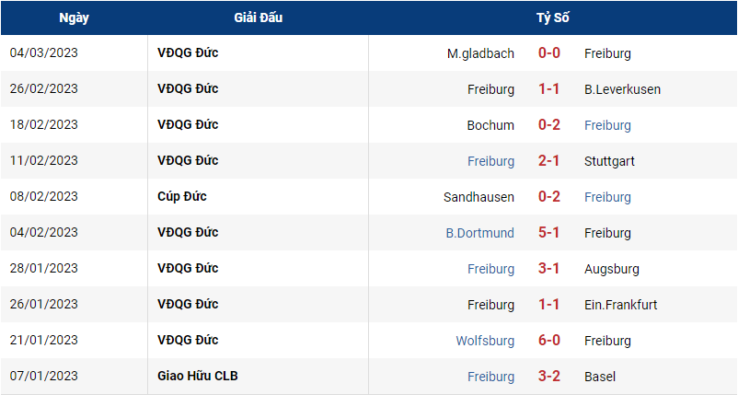Click the Tỷ Số column header

pos(552,17)
